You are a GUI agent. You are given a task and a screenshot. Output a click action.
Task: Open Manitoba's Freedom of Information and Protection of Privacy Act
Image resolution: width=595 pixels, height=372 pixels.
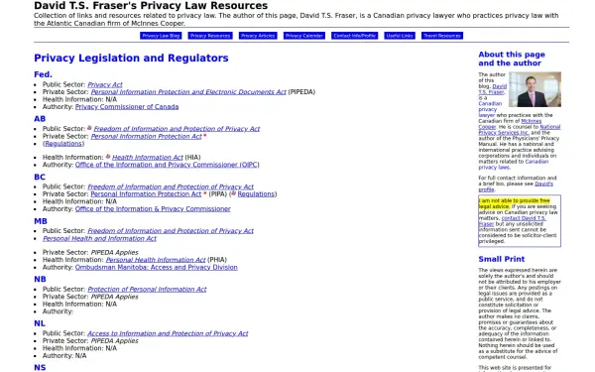(x=171, y=231)
